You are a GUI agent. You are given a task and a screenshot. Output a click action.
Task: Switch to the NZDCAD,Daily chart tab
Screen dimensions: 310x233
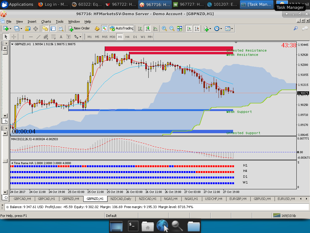[x=121, y=199]
